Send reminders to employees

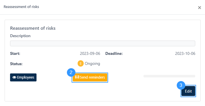(x=90, y=77)
